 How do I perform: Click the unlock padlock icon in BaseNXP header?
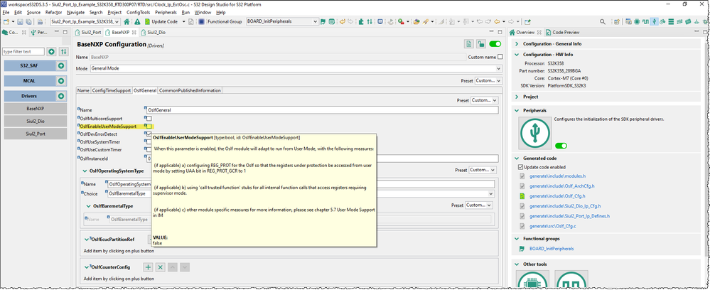(482, 44)
